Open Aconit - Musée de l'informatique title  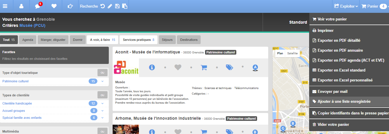(148, 52)
